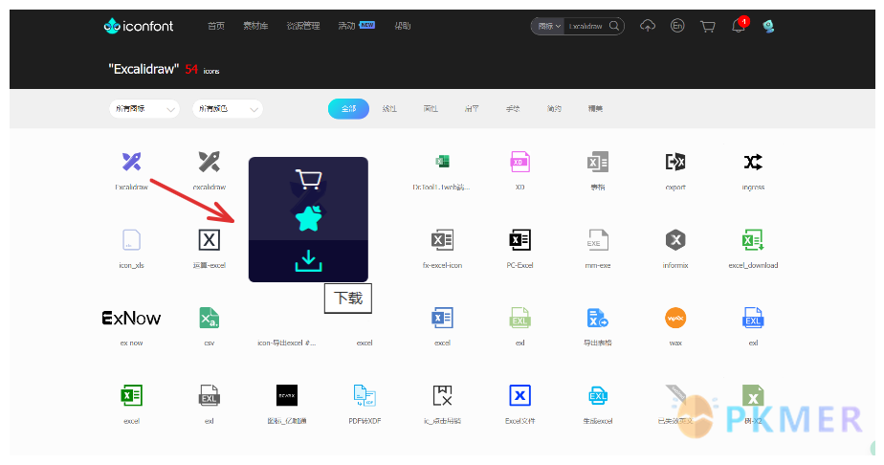Switch to the 精美 style tab
Viewport: 884px width, 465px height.
595,109
